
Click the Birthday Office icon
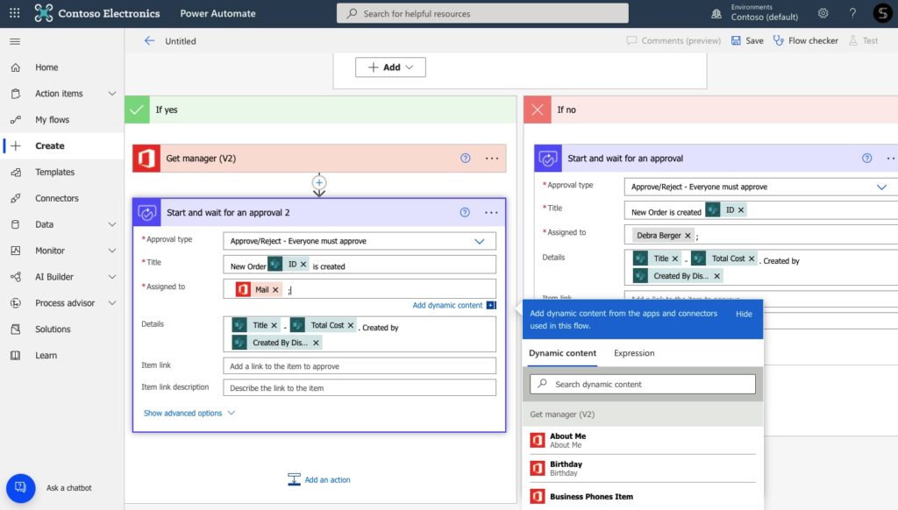tap(538, 468)
